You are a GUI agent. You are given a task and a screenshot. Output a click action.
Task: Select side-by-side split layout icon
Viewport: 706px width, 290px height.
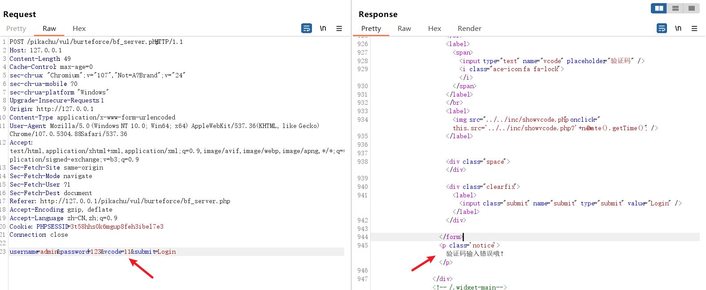coord(659,8)
